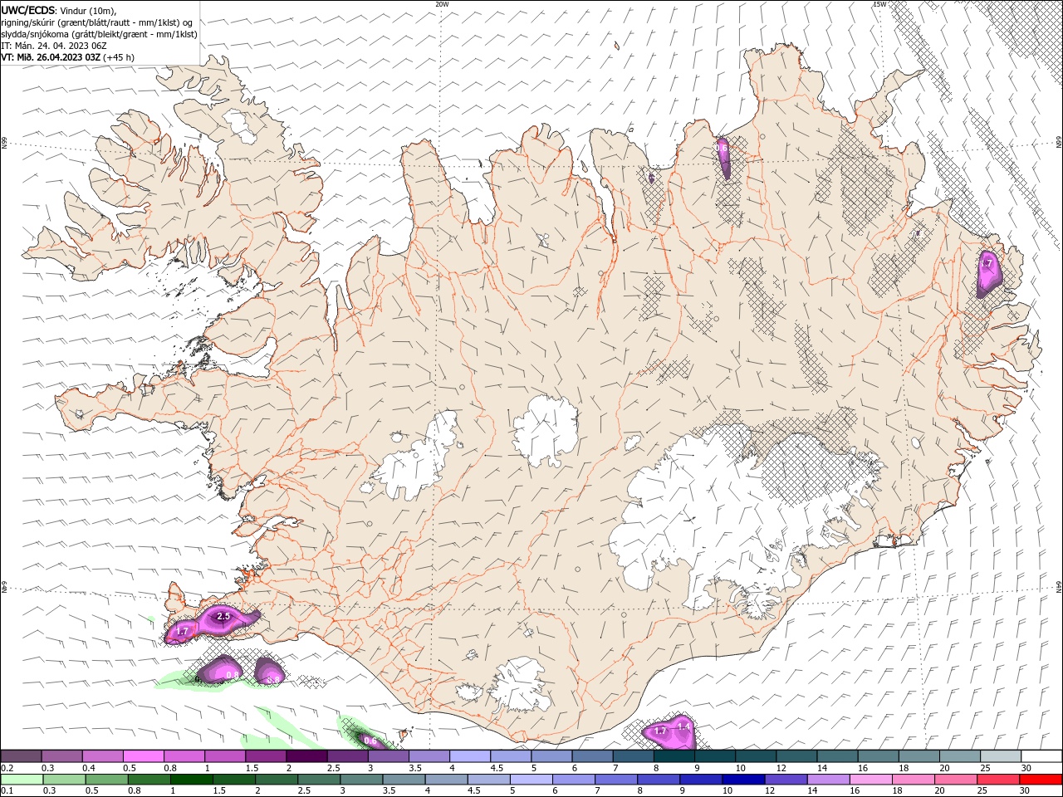Click the 0.6 precipitation value near southern islands
The width and height of the screenshot is (1063, 797).
pyautogui.click(x=371, y=741)
